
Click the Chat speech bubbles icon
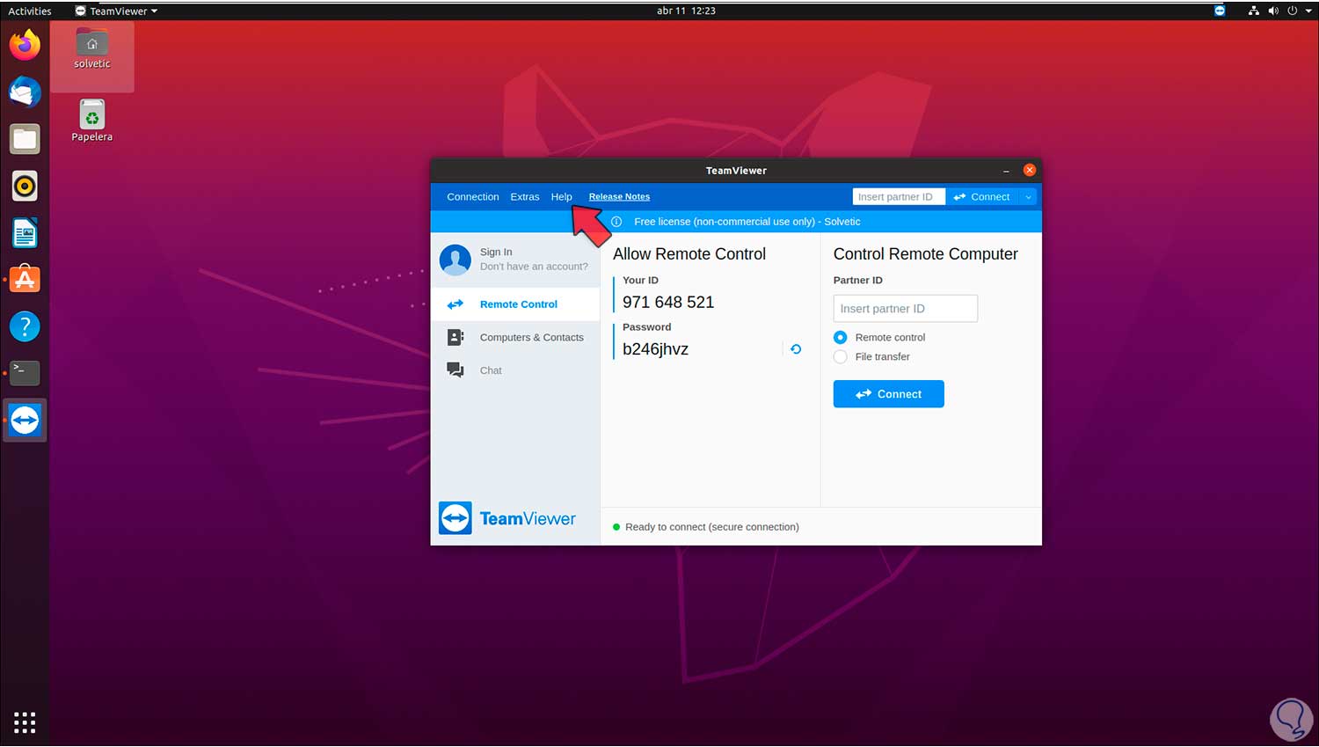[455, 370]
